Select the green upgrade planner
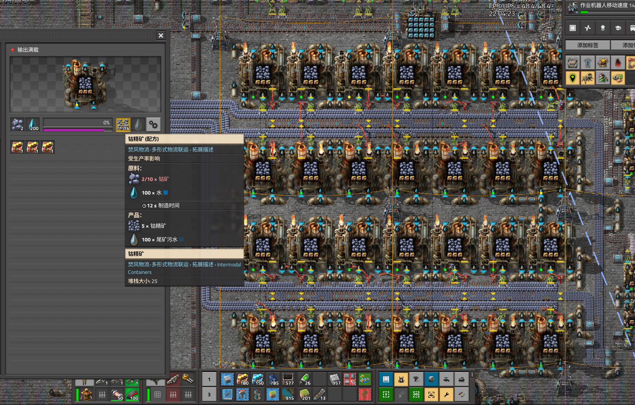 click(365, 379)
